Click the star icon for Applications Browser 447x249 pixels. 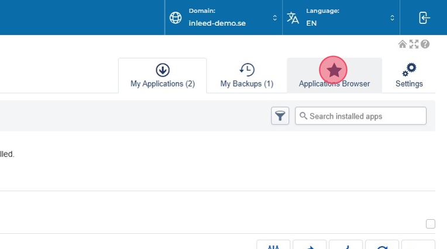coord(333,70)
